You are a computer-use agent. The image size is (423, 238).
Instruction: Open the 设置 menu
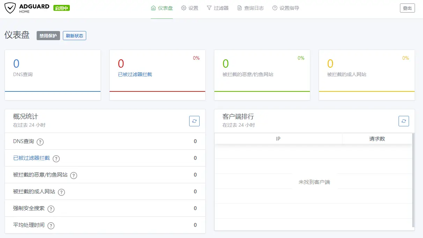coord(190,8)
